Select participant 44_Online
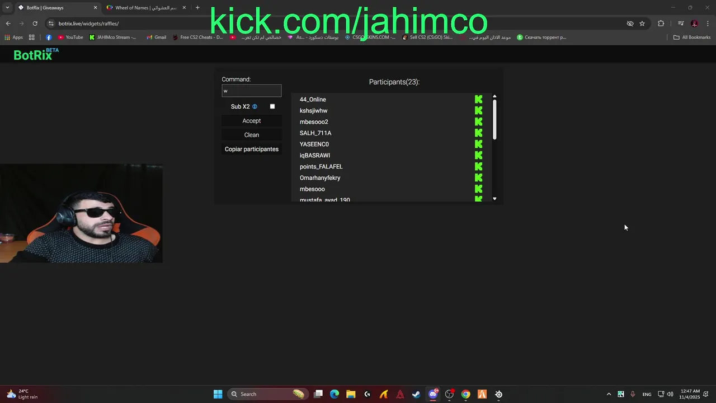 coord(313,100)
